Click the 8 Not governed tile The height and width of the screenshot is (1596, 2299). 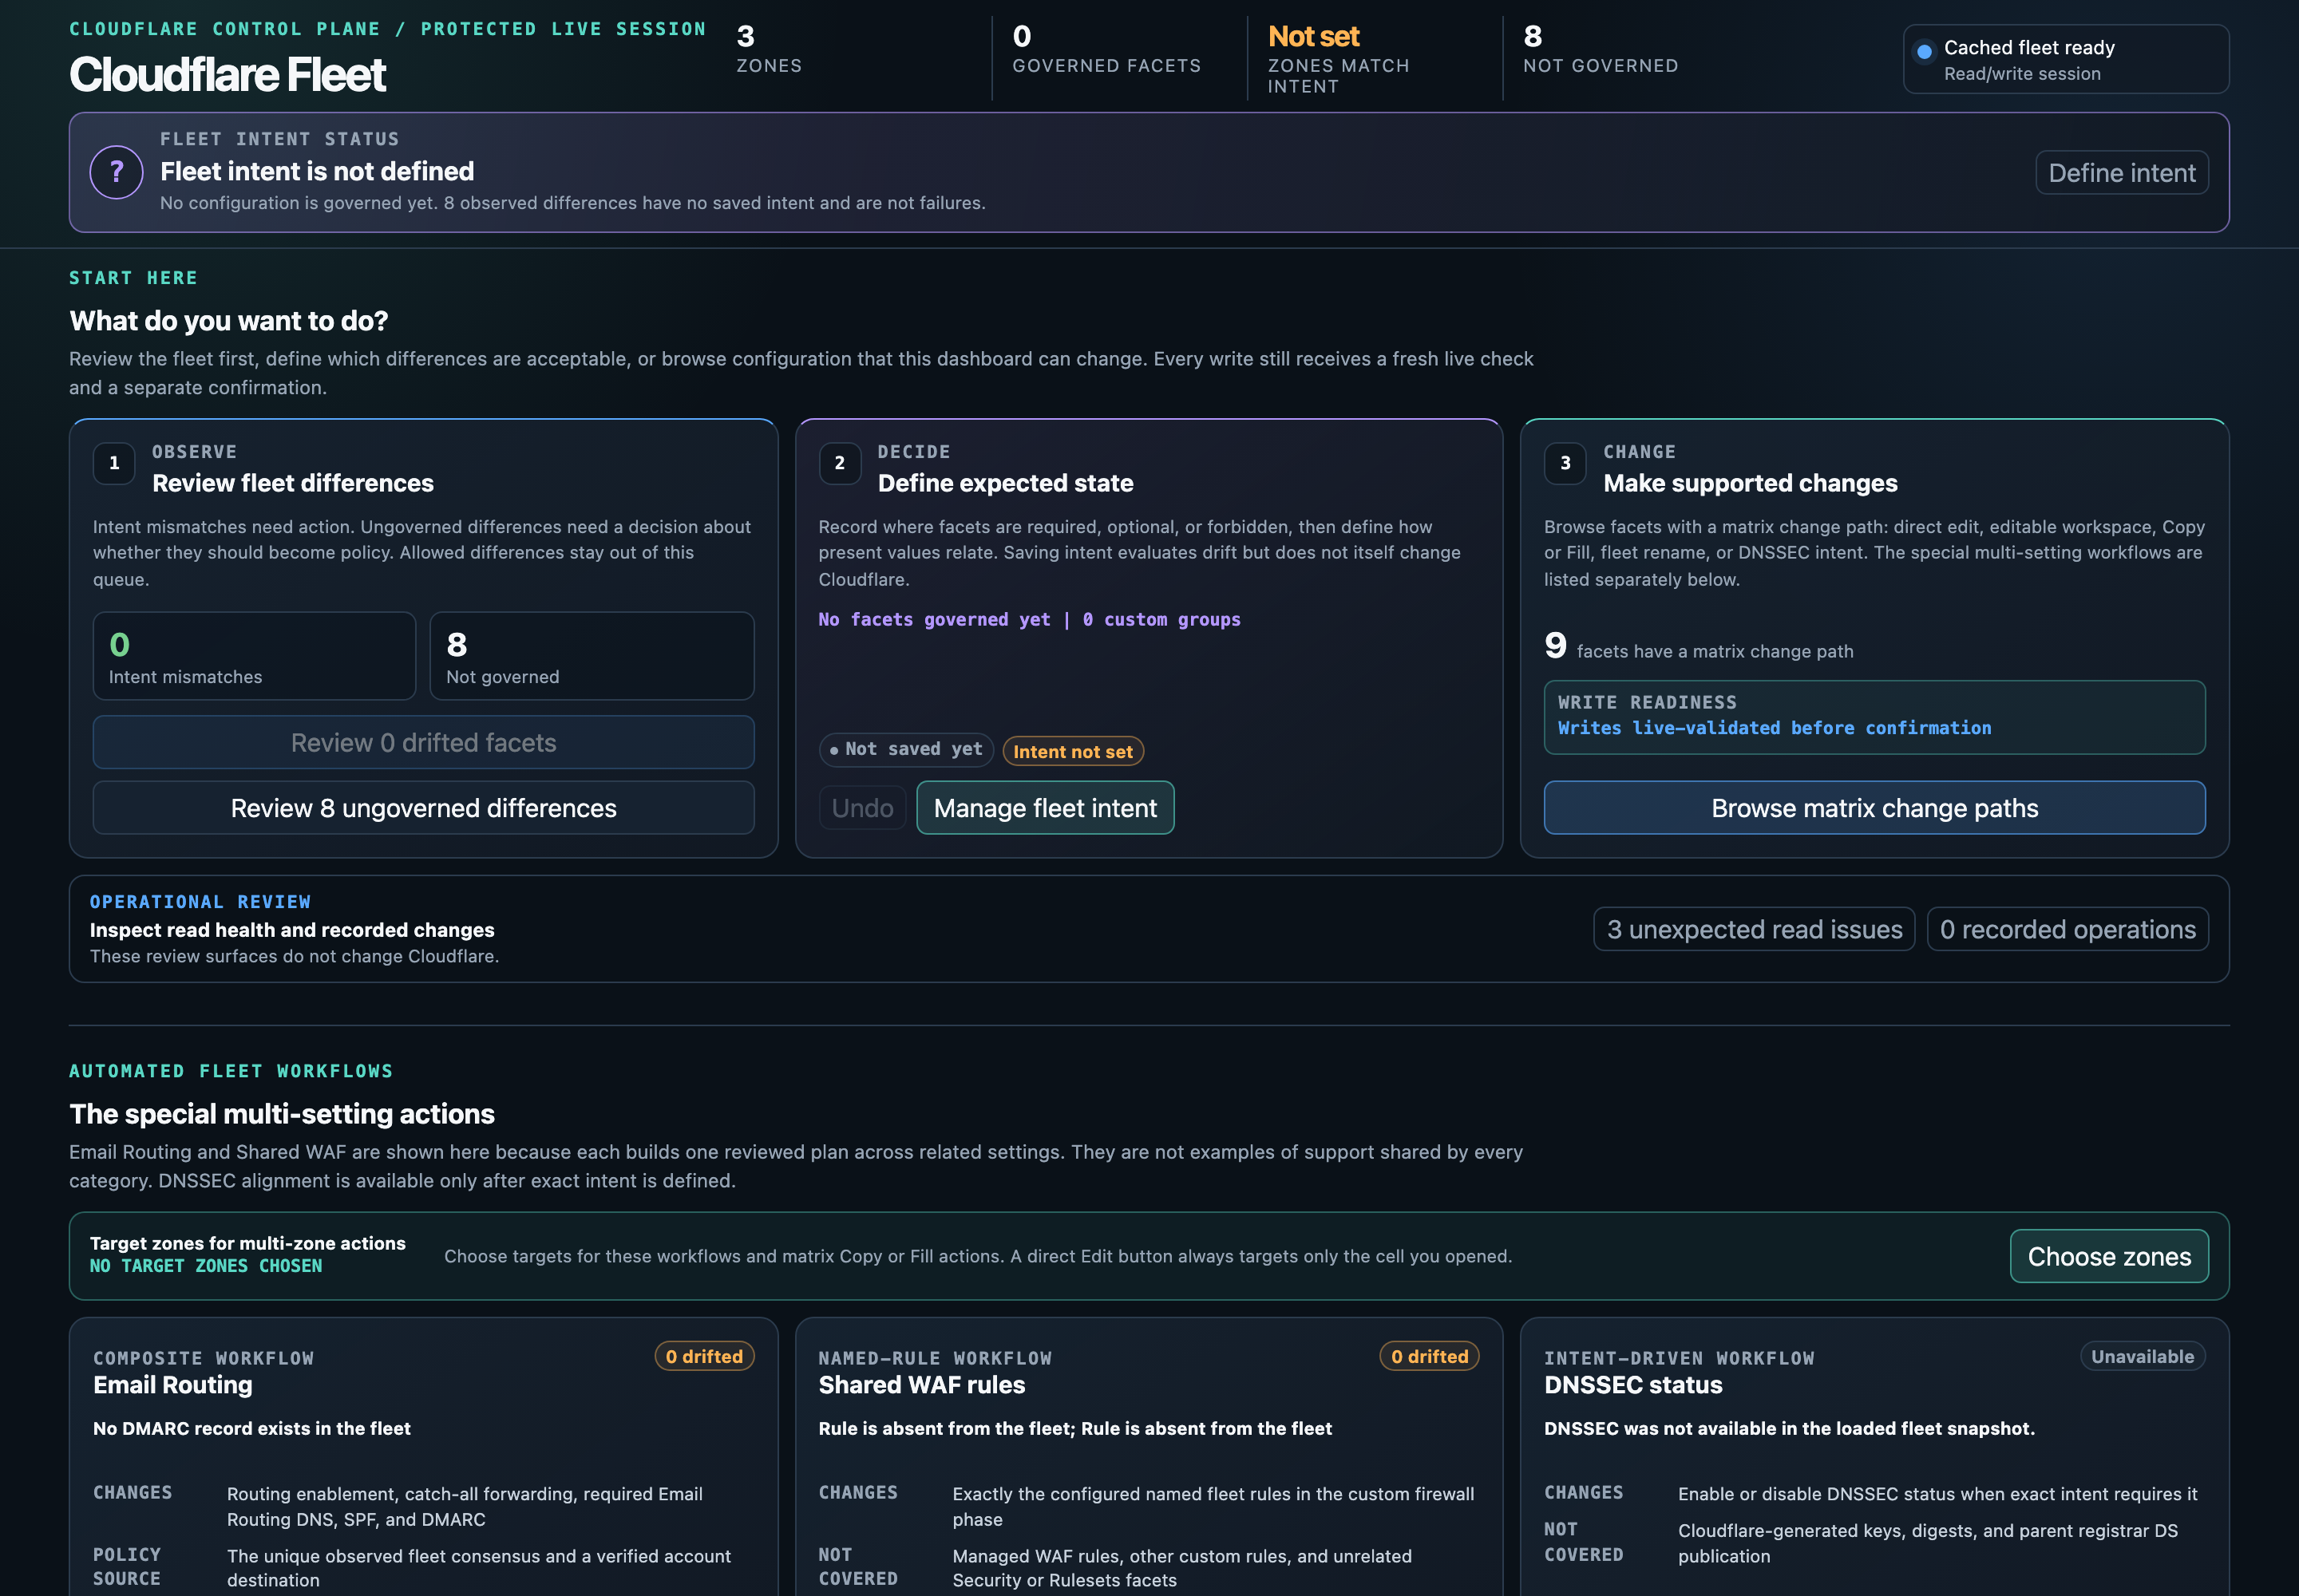[x=592, y=656]
